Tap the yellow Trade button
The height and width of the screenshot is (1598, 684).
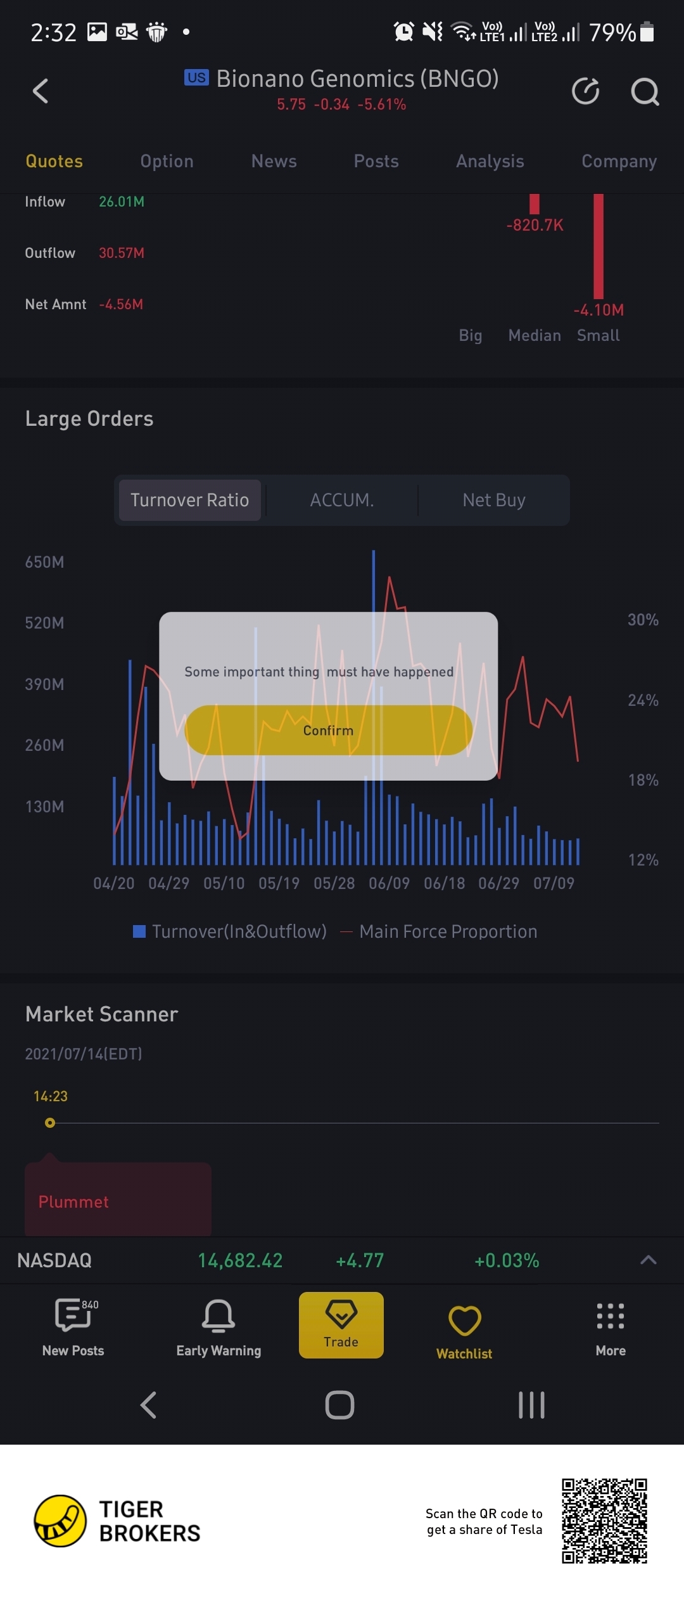point(341,1324)
